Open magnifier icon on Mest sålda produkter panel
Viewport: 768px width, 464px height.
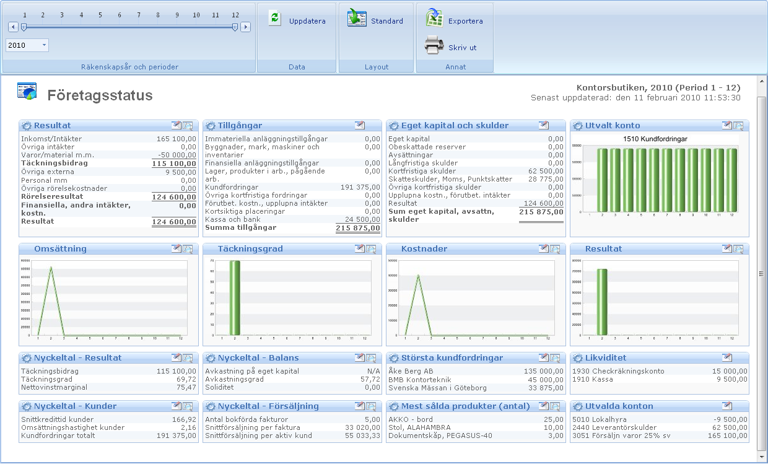[554, 406]
